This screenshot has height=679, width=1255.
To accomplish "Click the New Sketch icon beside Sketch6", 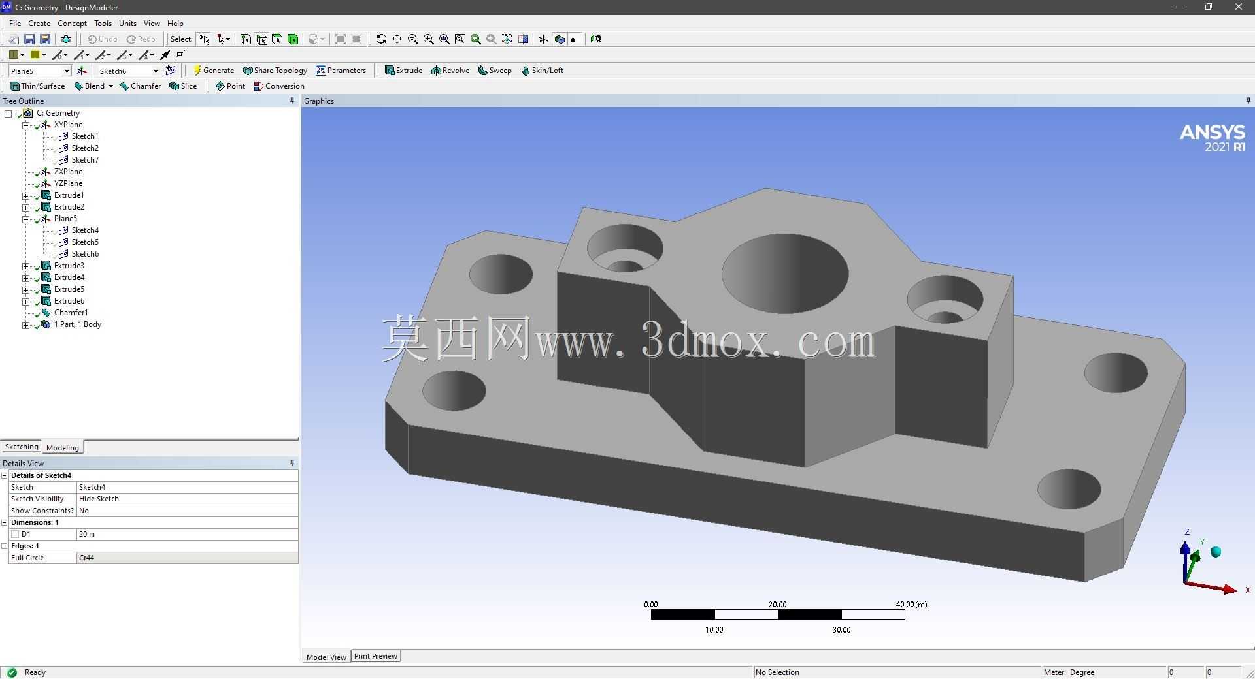I will [171, 71].
